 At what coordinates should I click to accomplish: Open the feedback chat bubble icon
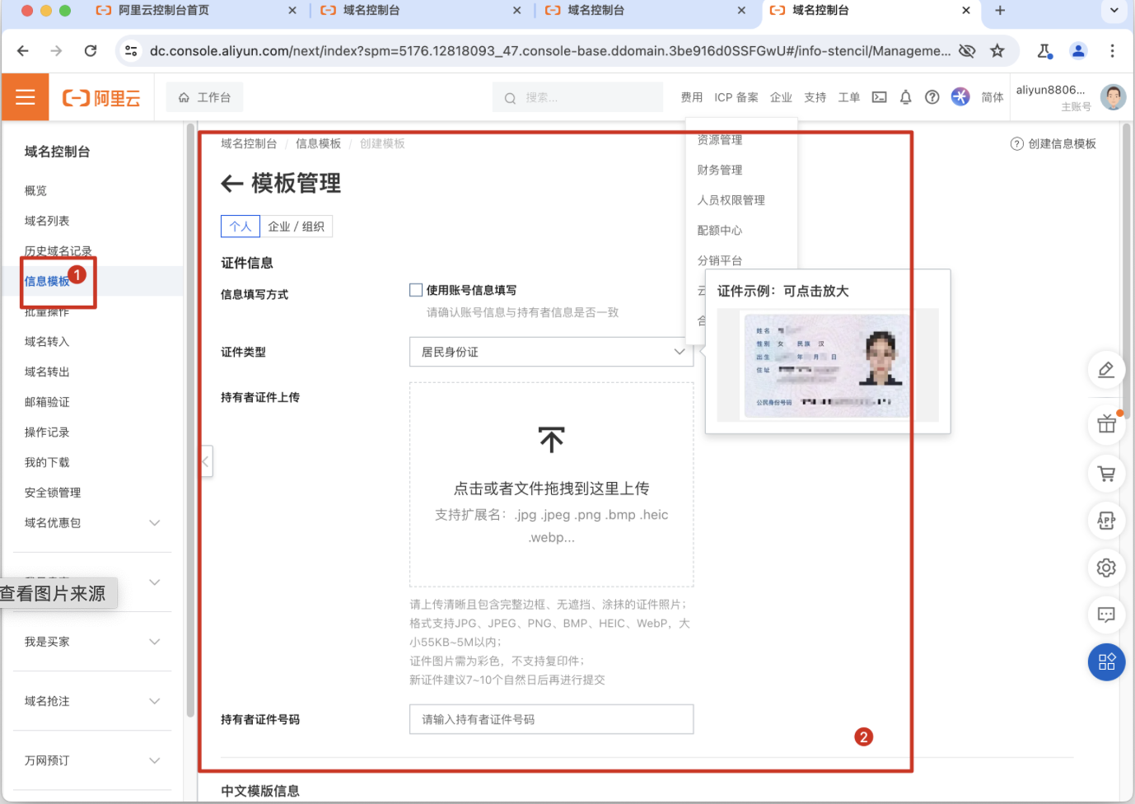[1106, 615]
